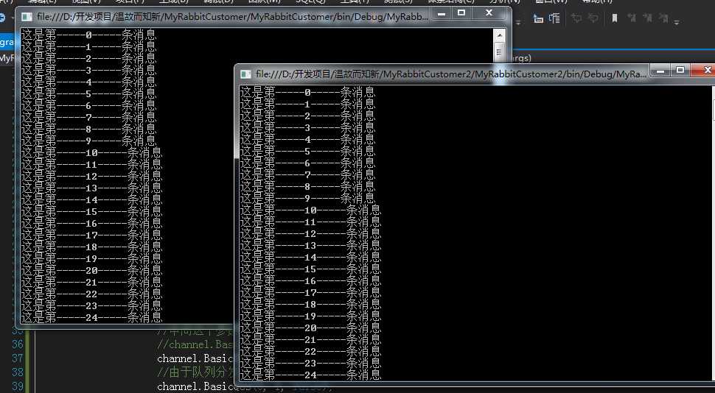Image resolution: width=715 pixels, height=393 pixels.
Task: Maximize the MyRabbitCustomer console window
Action: [461, 14]
